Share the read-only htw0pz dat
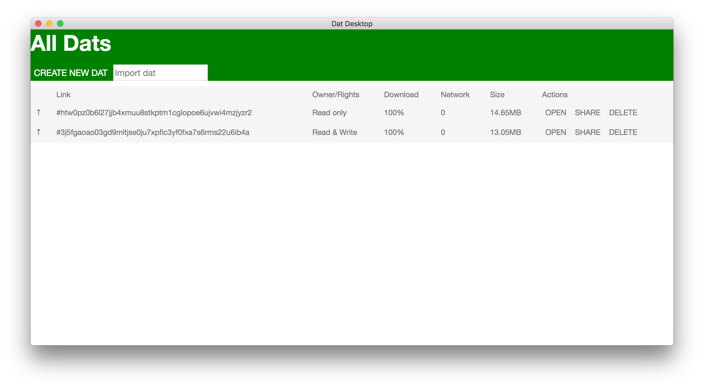This screenshot has width=704, height=389. point(587,113)
